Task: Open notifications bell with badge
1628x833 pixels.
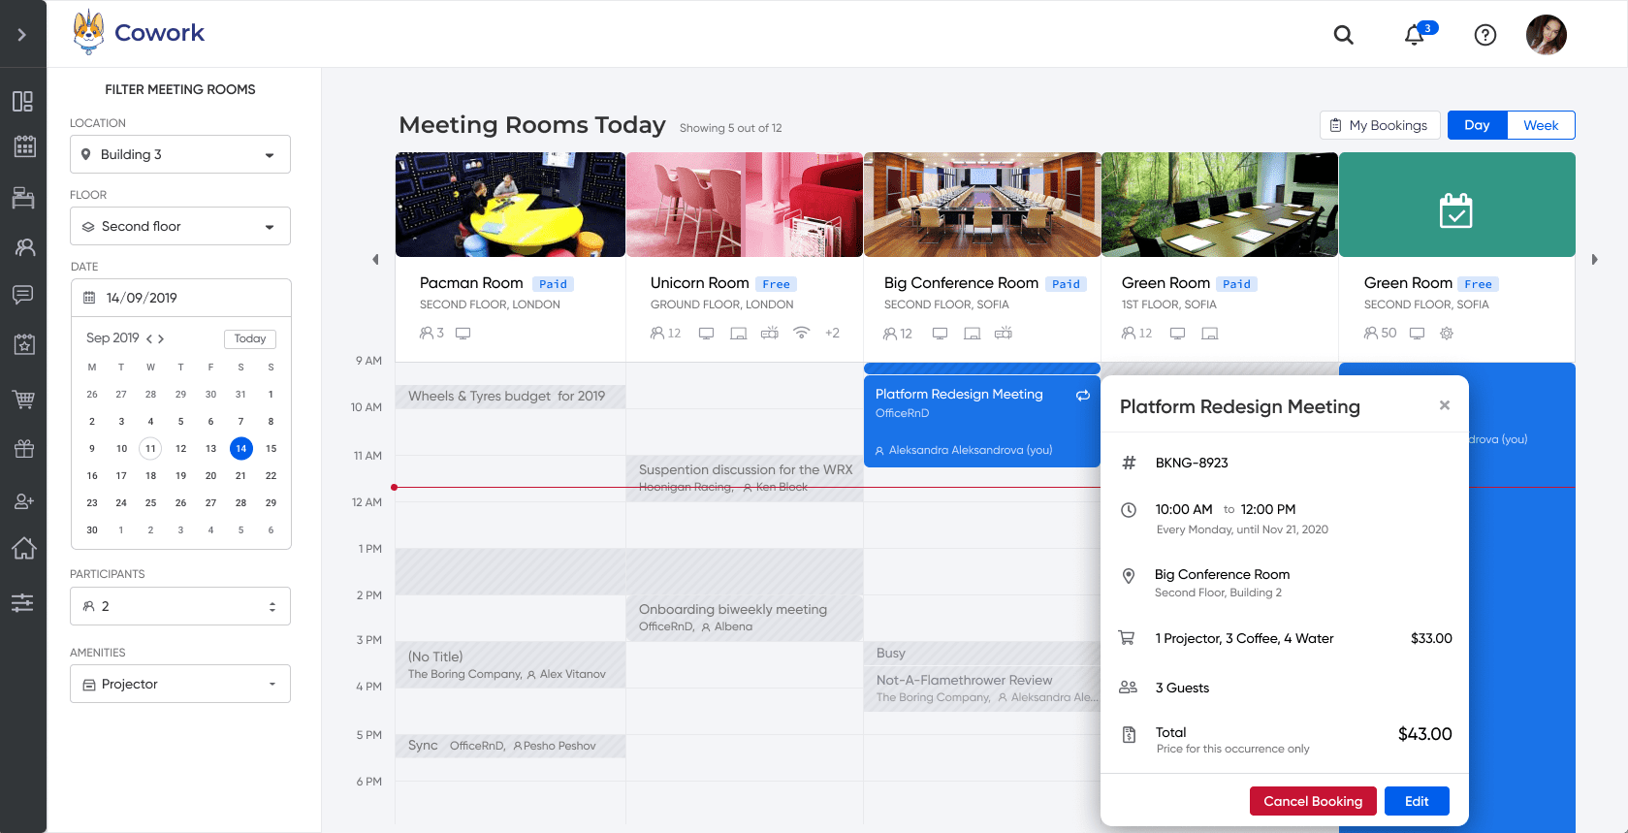Action: pos(1416,35)
